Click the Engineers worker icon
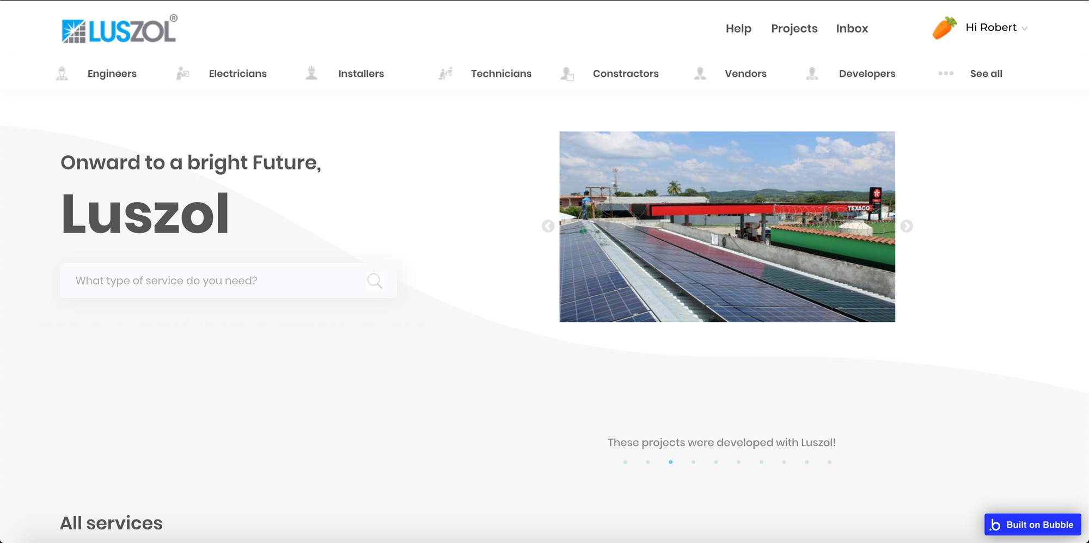The width and height of the screenshot is (1089, 543). point(62,74)
